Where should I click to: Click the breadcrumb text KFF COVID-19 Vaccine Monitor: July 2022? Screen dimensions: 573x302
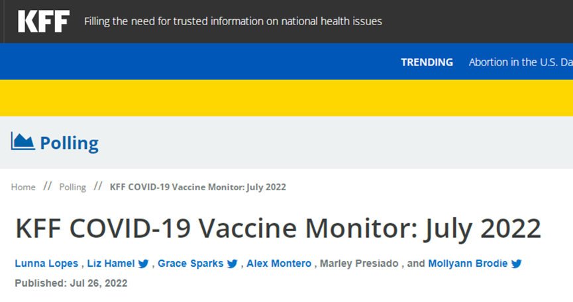197,187
